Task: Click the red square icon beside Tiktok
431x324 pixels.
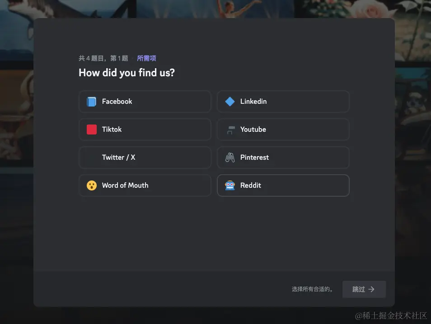Action: (92, 130)
